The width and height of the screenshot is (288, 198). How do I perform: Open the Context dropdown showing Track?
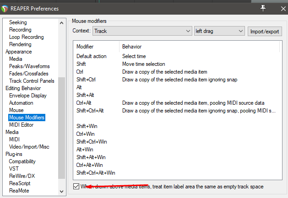[x=142, y=31]
